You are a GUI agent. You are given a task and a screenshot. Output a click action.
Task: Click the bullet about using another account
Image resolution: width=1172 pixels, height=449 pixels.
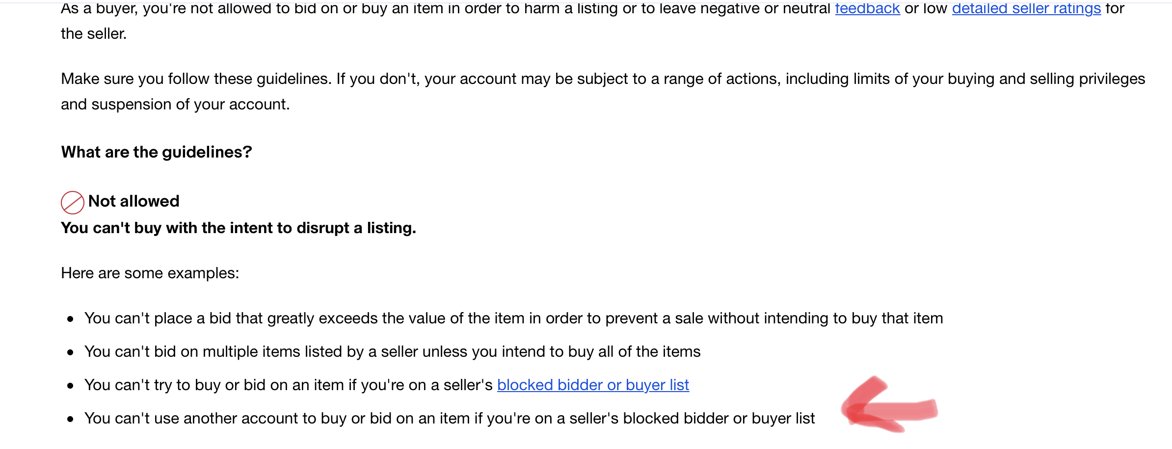tap(450, 419)
